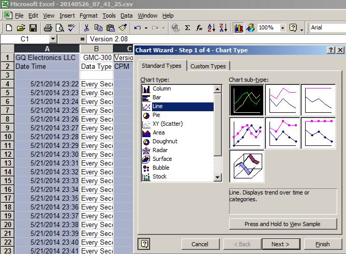Open the File menu
The width and height of the screenshot is (346, 254).
(19, 16)
